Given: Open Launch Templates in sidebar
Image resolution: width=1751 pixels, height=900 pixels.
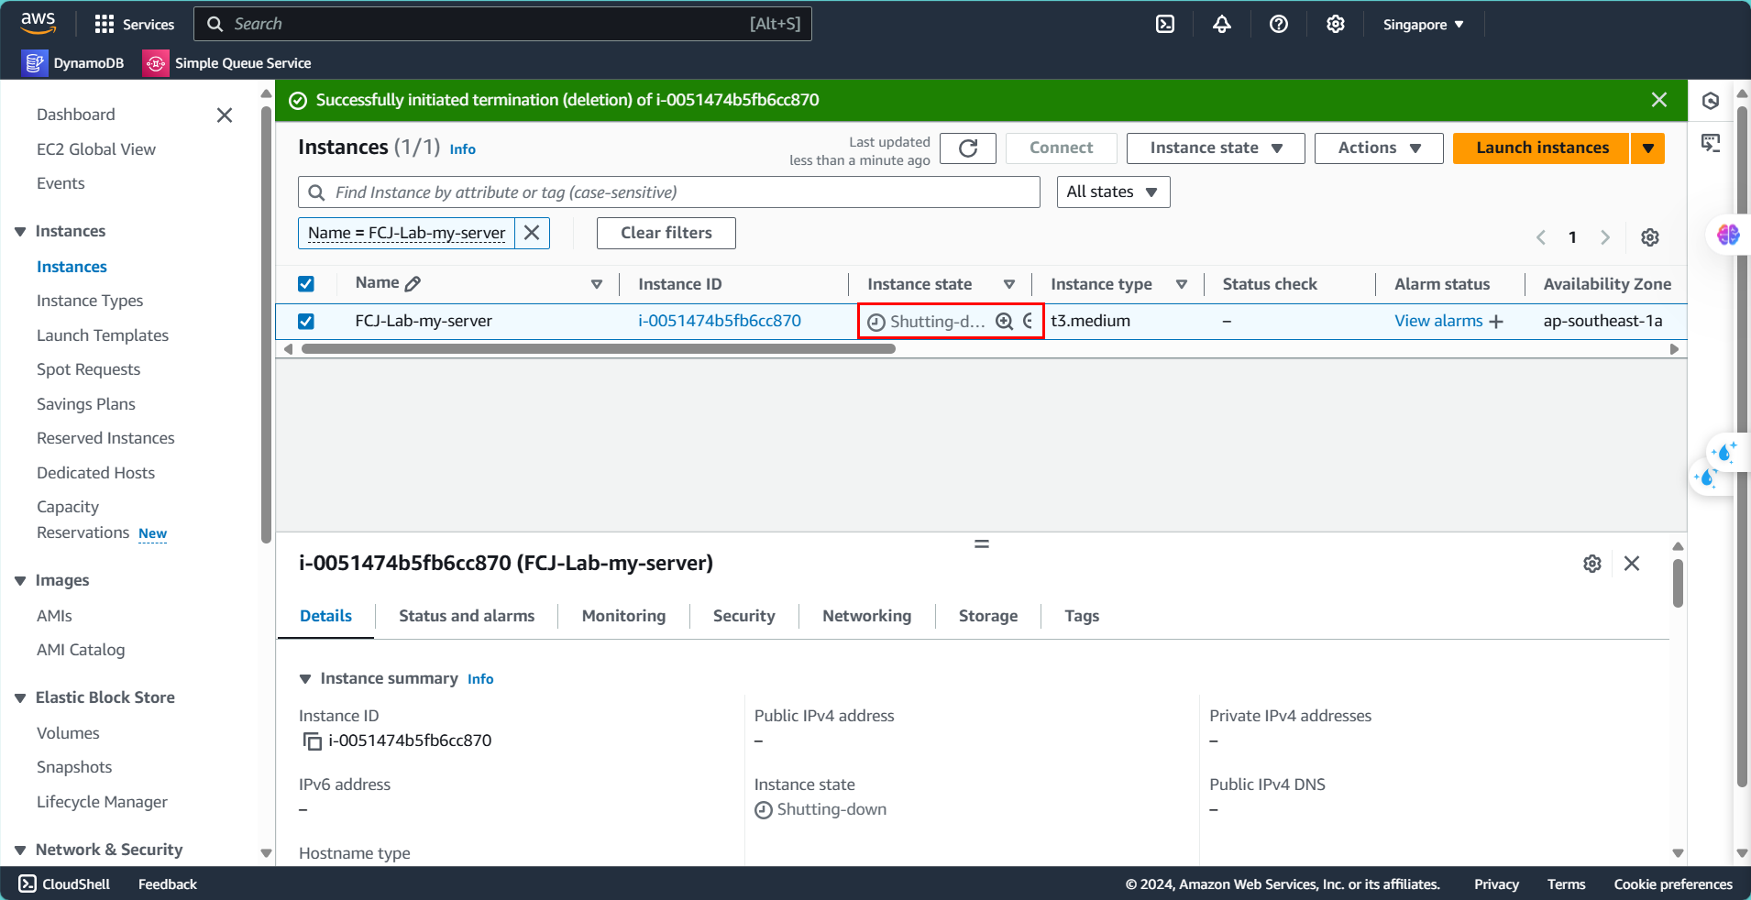Looking at the screenshot, I should pyautogui.click(x=103, y=335).
